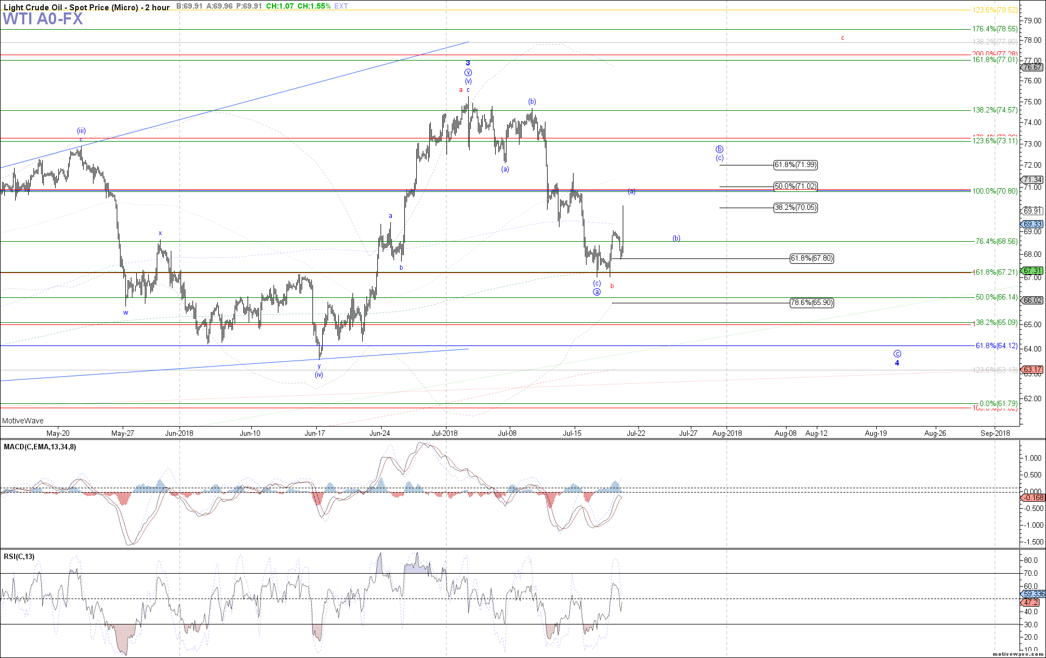Image resolution: width=1046 pixels, height=658 pixels.
Task: Click the '(iv)' wave label at the Jun-17 low
Action: 319,375
